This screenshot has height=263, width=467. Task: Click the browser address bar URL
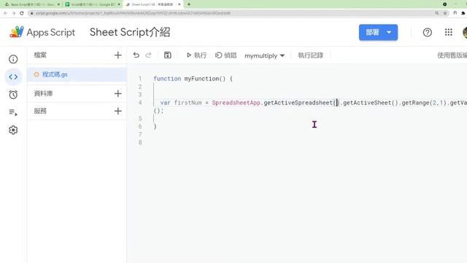133,13
